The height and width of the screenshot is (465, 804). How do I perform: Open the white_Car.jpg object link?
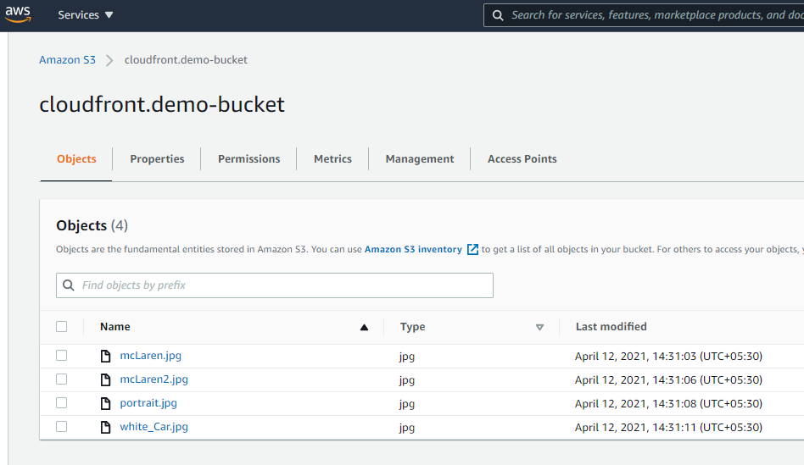click(154, 427)
